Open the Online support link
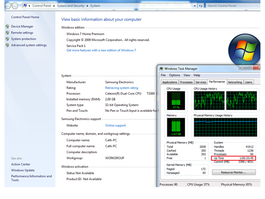Screen dimensions: 265x199 [x=115, y=125]
